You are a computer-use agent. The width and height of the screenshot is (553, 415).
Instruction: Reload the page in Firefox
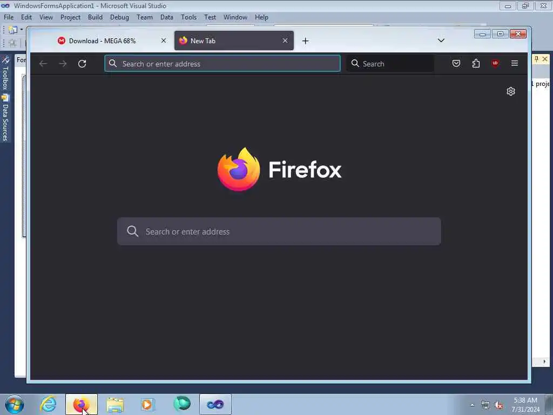(82, 64)
